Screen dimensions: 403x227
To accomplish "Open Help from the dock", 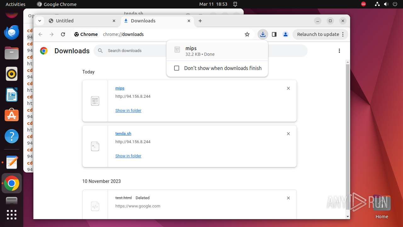I will (12, 136).
